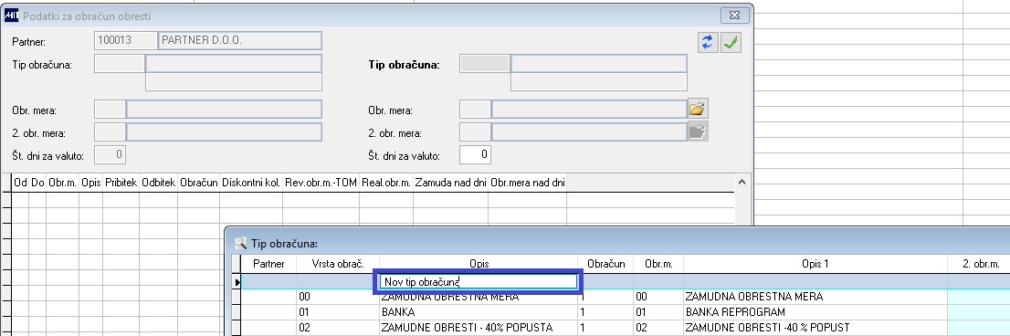This screenshot has height=336, width=1010.
Task: Click the Real.obr.m. column header
Action: 386,183
